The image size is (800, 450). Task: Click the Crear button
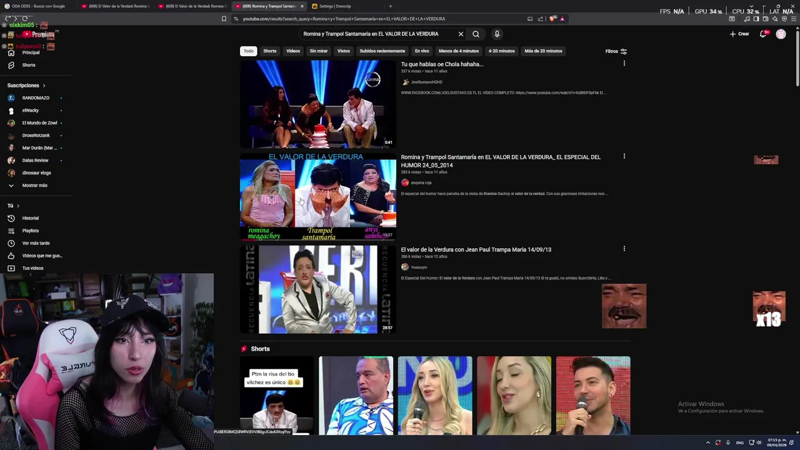coord(739,34)
